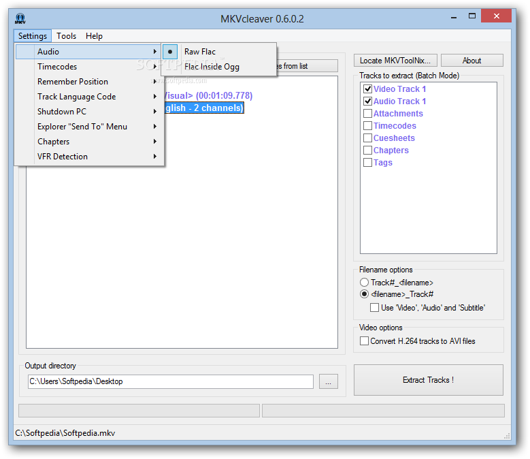Expand arrow next to Track Language Code
Screen dimensions: 530x459
pos(155,97)
